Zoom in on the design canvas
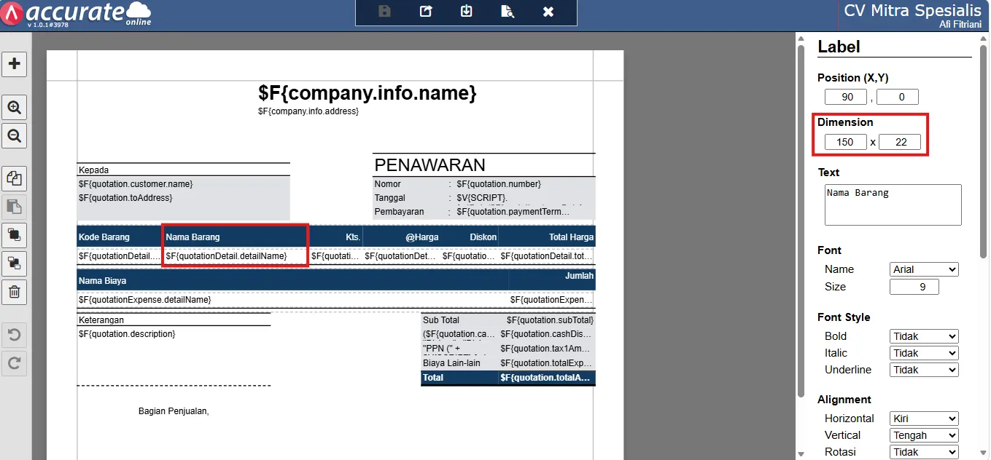 click(x=14, y=108)
